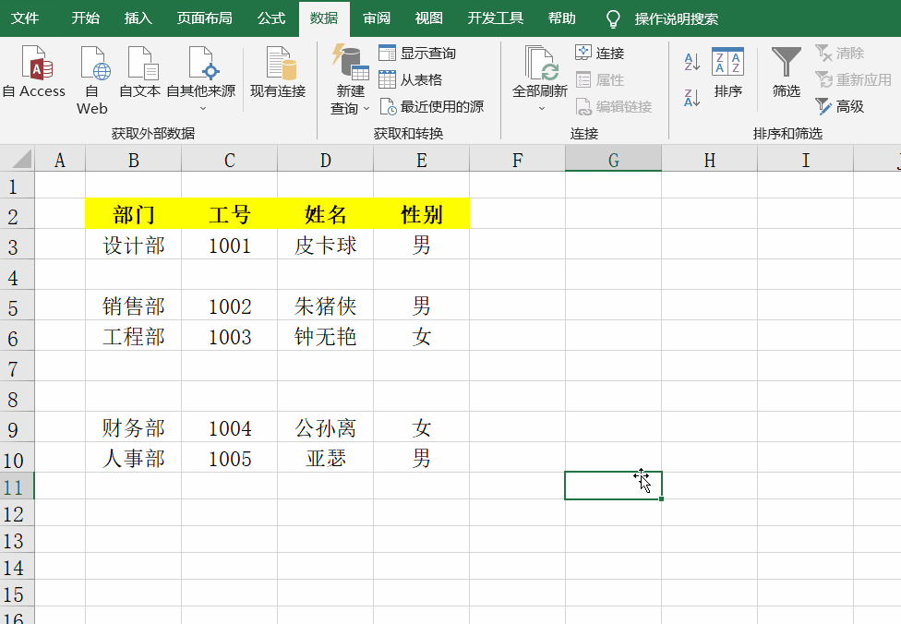Expand the 全部刷新 dropdown arrow

point(541,109)
